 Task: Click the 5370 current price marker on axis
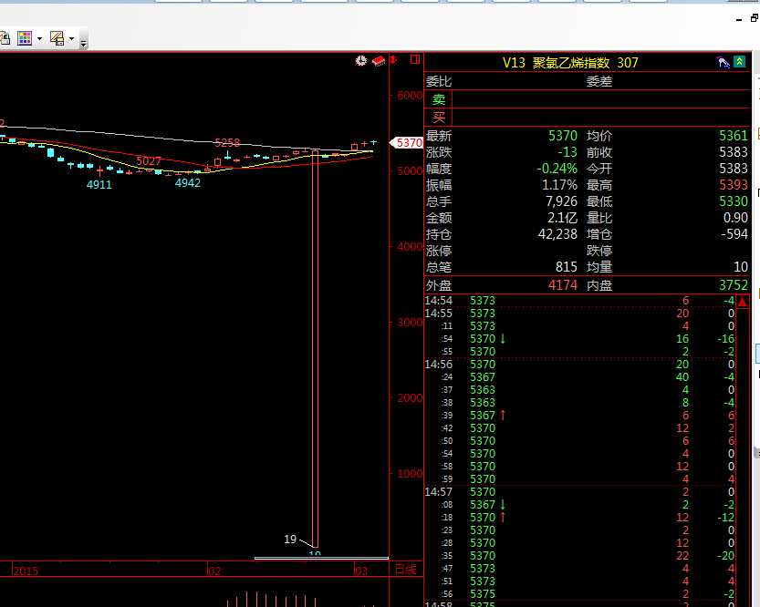click(x=408, y=142)
